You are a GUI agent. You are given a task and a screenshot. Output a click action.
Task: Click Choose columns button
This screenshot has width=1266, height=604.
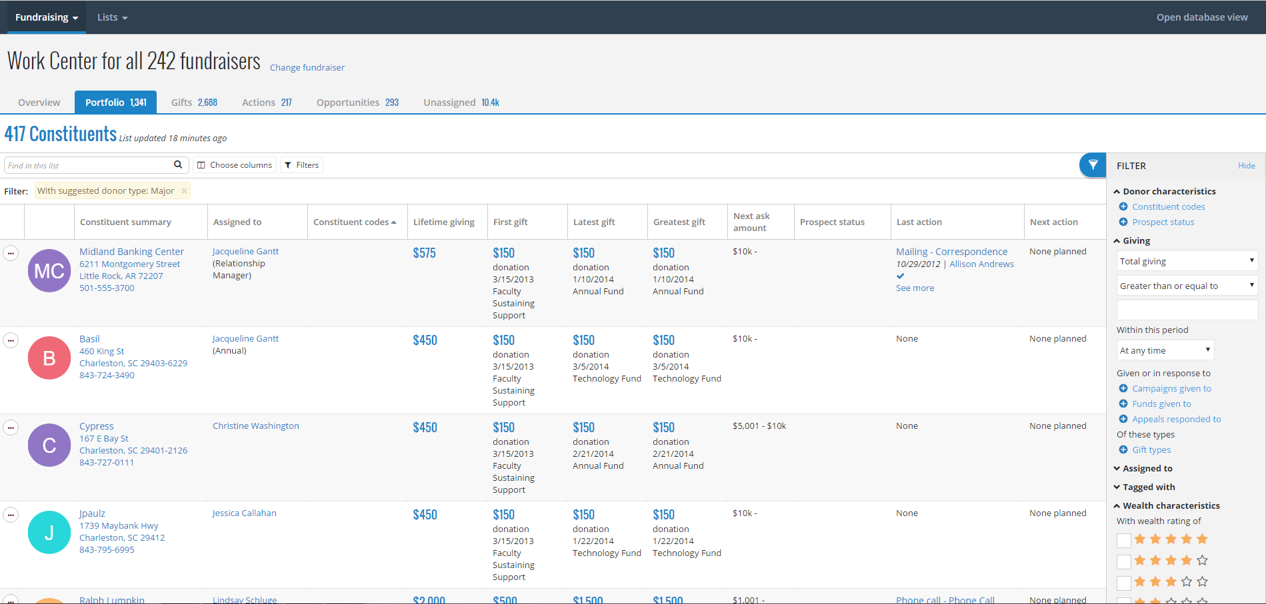pos(235,165)
